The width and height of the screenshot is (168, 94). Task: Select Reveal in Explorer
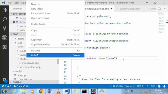55,13
